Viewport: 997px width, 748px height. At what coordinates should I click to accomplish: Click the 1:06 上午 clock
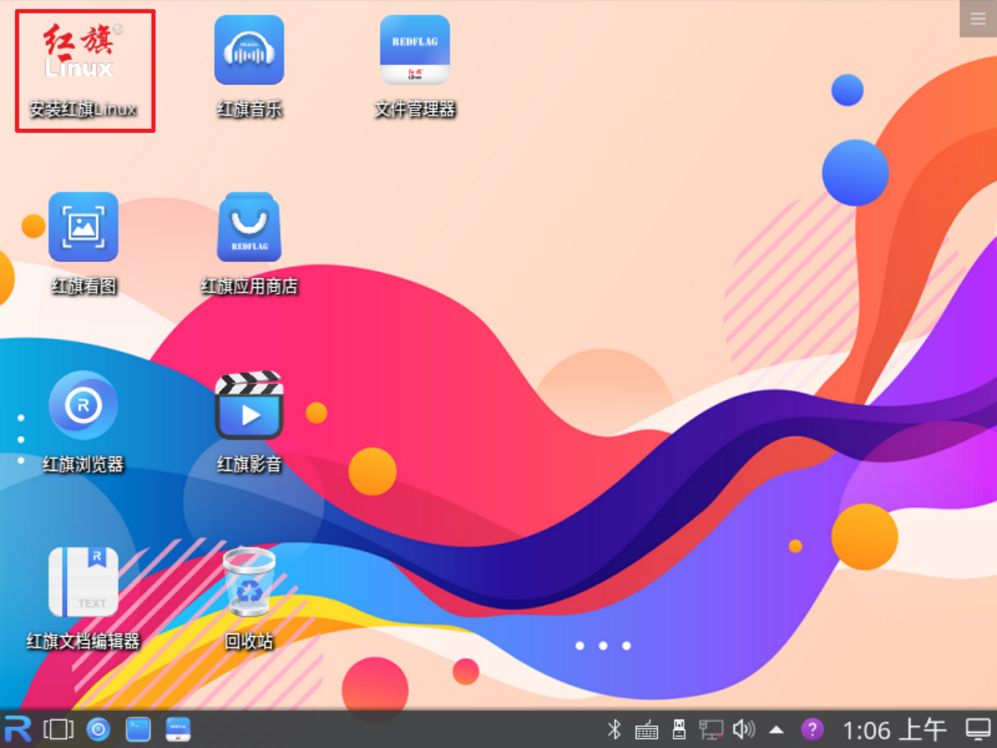coord(894,729)
